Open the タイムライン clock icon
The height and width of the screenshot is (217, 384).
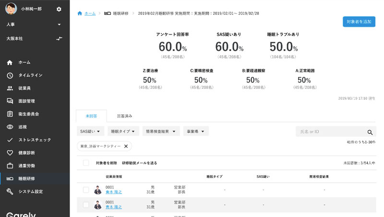coord(10,75)
